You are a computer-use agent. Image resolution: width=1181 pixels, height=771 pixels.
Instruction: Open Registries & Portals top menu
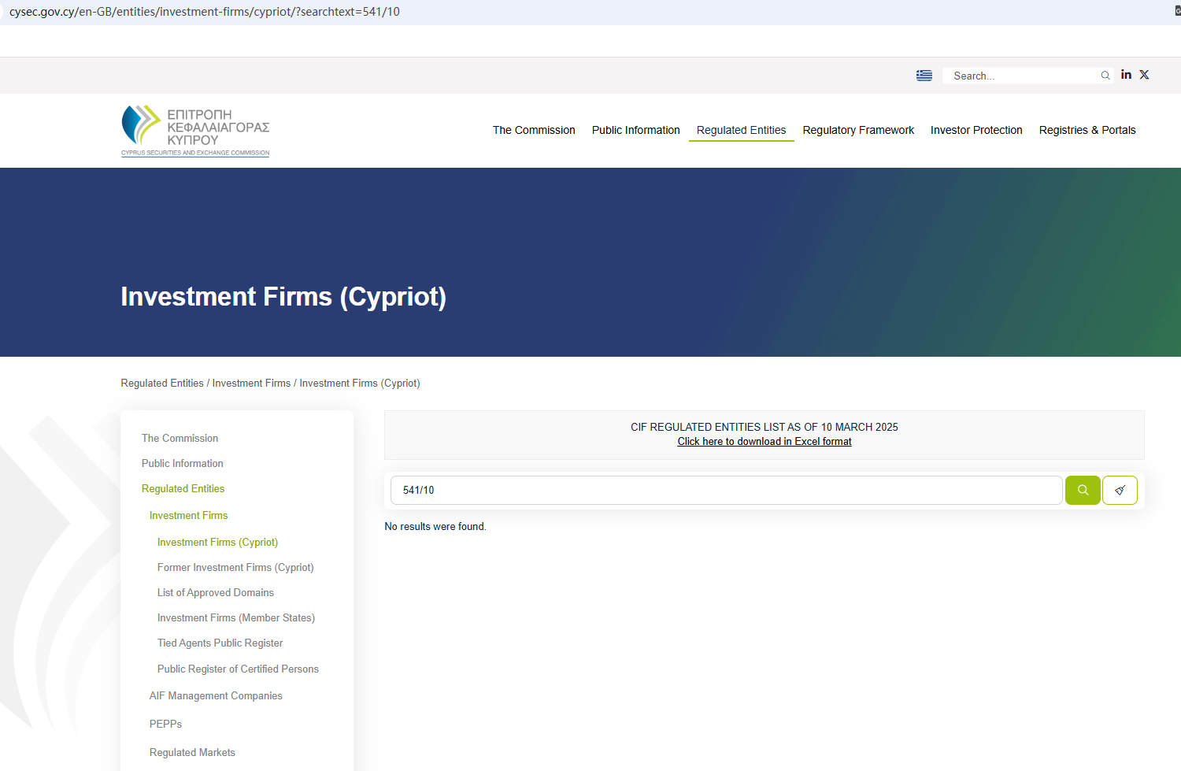click(x=1087, y=130)
